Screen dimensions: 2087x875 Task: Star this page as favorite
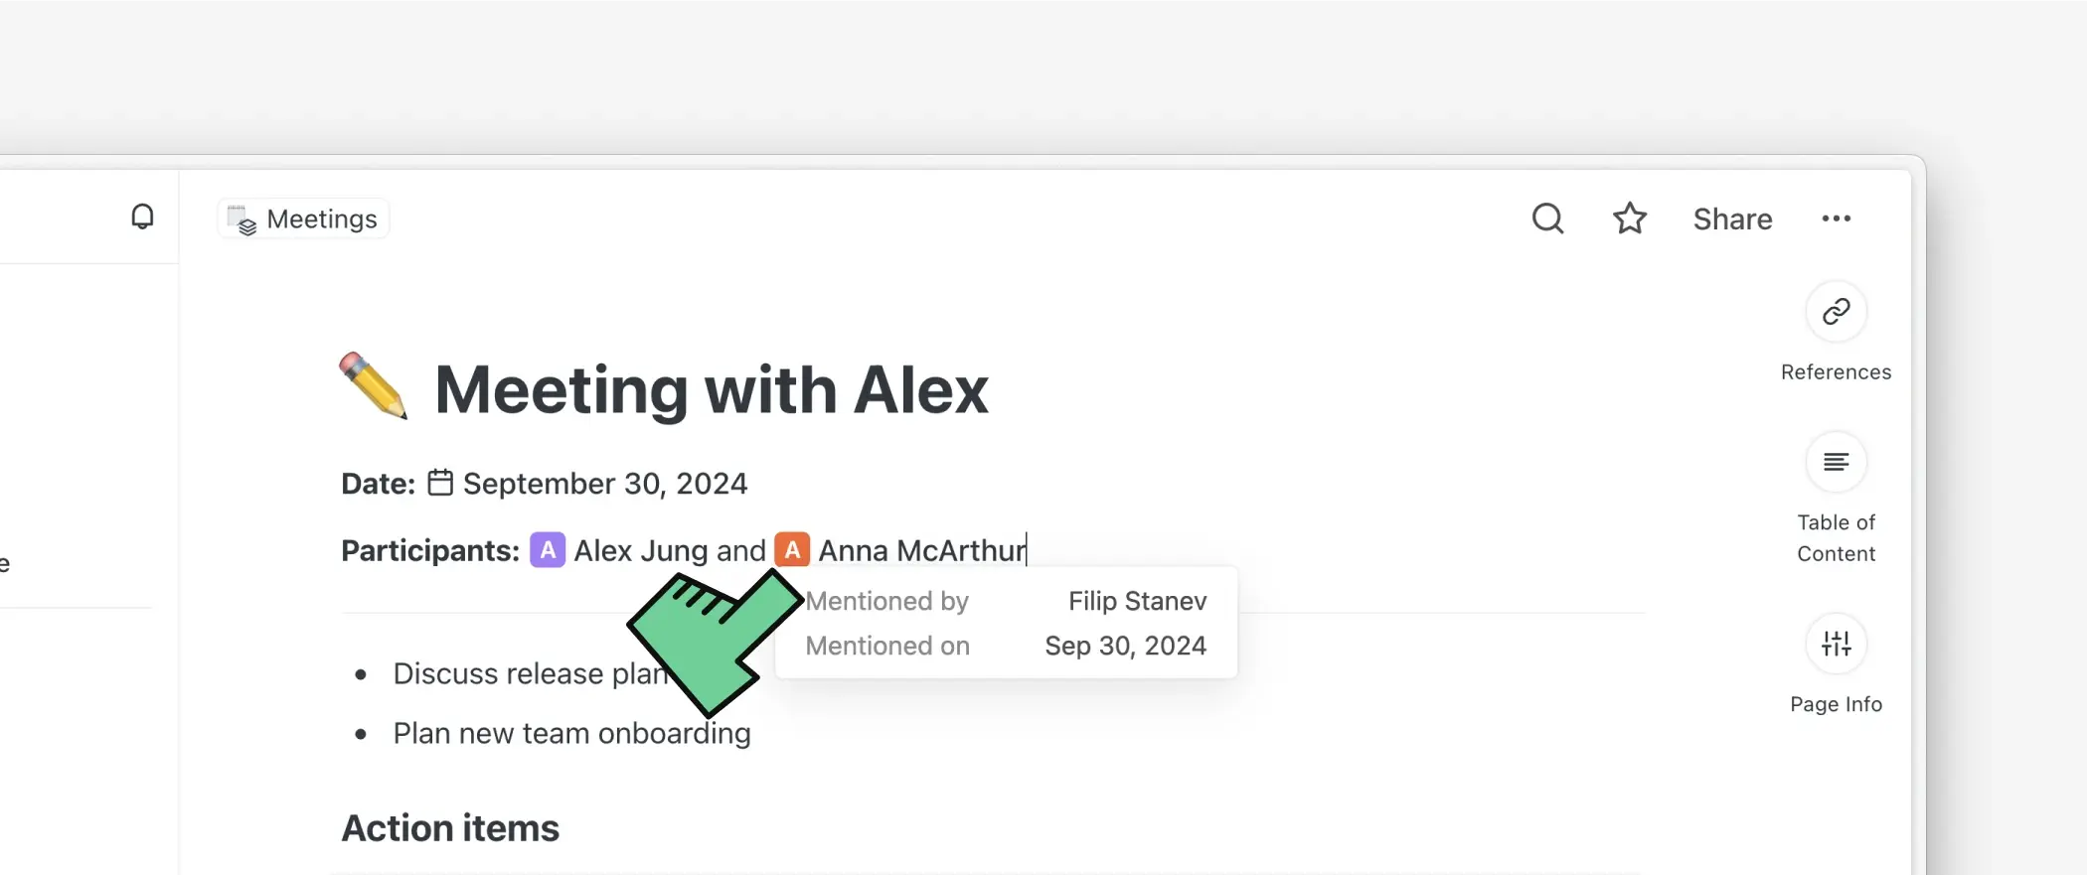pos(1630,219)
